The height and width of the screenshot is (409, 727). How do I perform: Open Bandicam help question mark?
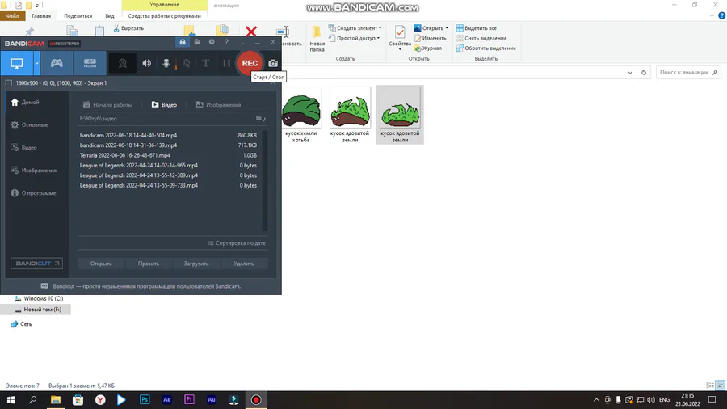pyautogui.click(x=226, y=42)
